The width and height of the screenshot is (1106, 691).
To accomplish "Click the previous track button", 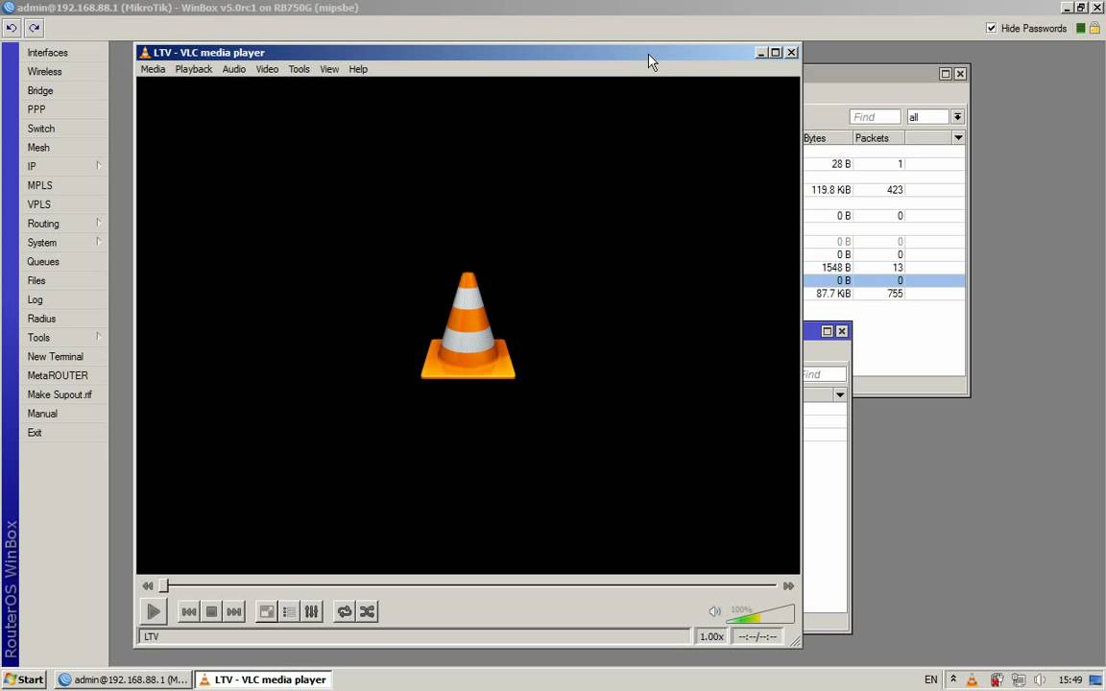I will click(x=189, y=611).
